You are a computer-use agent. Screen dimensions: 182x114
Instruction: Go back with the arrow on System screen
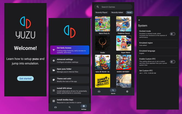pos(139,20)
